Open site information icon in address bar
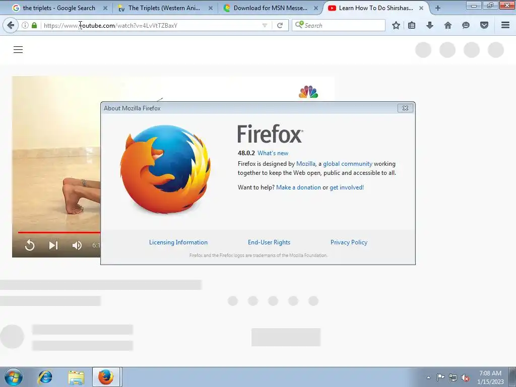Image resolution: width=516 pixels, height=387 pixels. point(25,25)
